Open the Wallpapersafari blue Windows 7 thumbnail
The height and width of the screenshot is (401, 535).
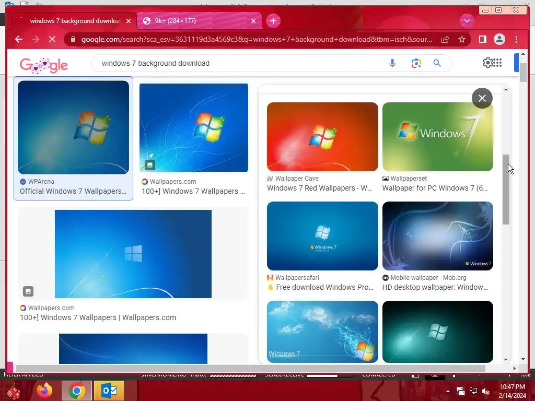pyautogui.click(x=322, y=236)
